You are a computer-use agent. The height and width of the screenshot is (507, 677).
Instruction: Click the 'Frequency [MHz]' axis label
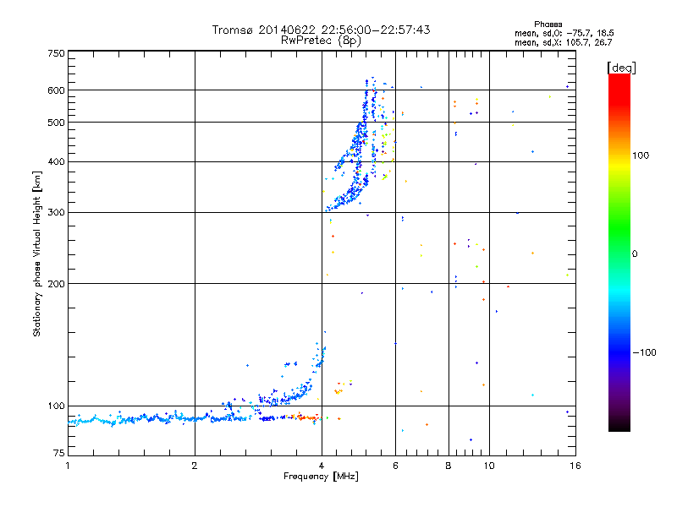[x=321, y=477]
